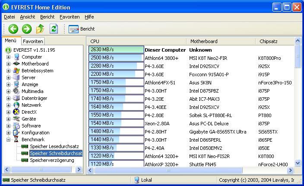Go up one level with folder icon

40,29
